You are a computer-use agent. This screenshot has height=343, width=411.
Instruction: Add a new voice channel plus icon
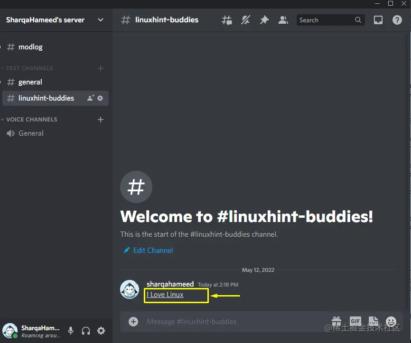pos(101,120)
